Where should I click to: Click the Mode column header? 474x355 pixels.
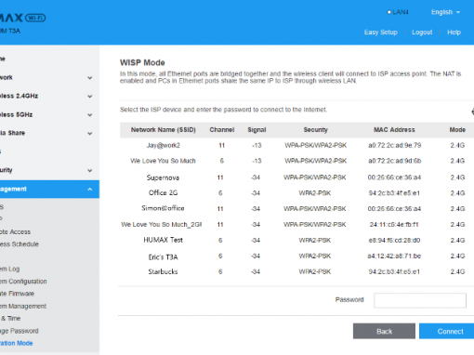457,130
